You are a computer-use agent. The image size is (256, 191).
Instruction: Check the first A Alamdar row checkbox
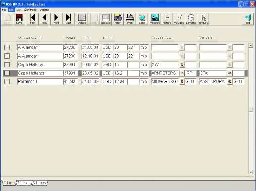tap(7, 47)
